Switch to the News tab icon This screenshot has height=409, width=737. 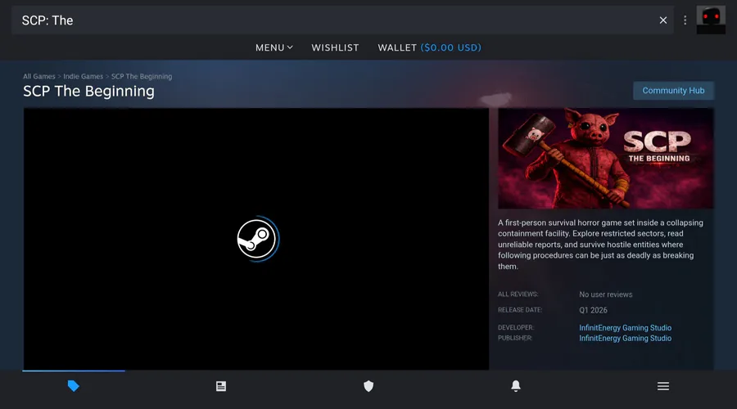(x=221, y=386)
